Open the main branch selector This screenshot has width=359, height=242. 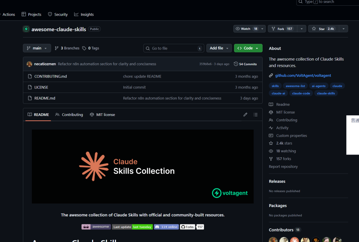point(37,48)
